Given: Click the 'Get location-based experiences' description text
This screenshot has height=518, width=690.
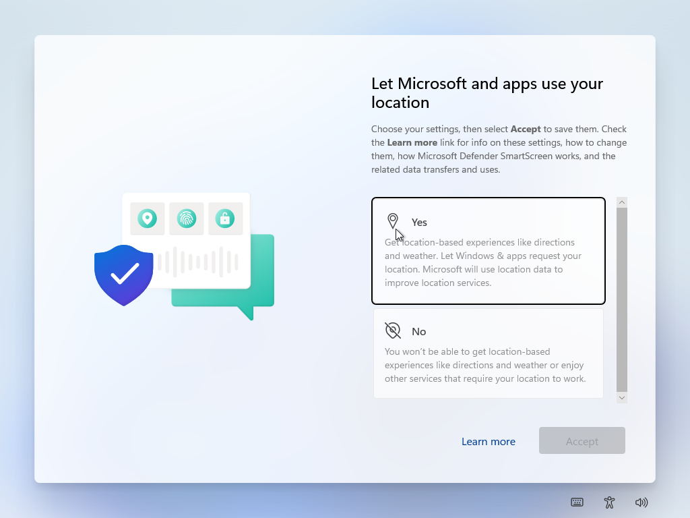Looking at the screenshot, I should [x=483, y=262].
